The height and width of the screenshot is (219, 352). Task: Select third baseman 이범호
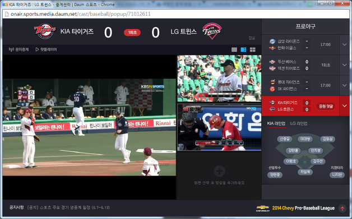pyautogui.click(x=291, y=161)
